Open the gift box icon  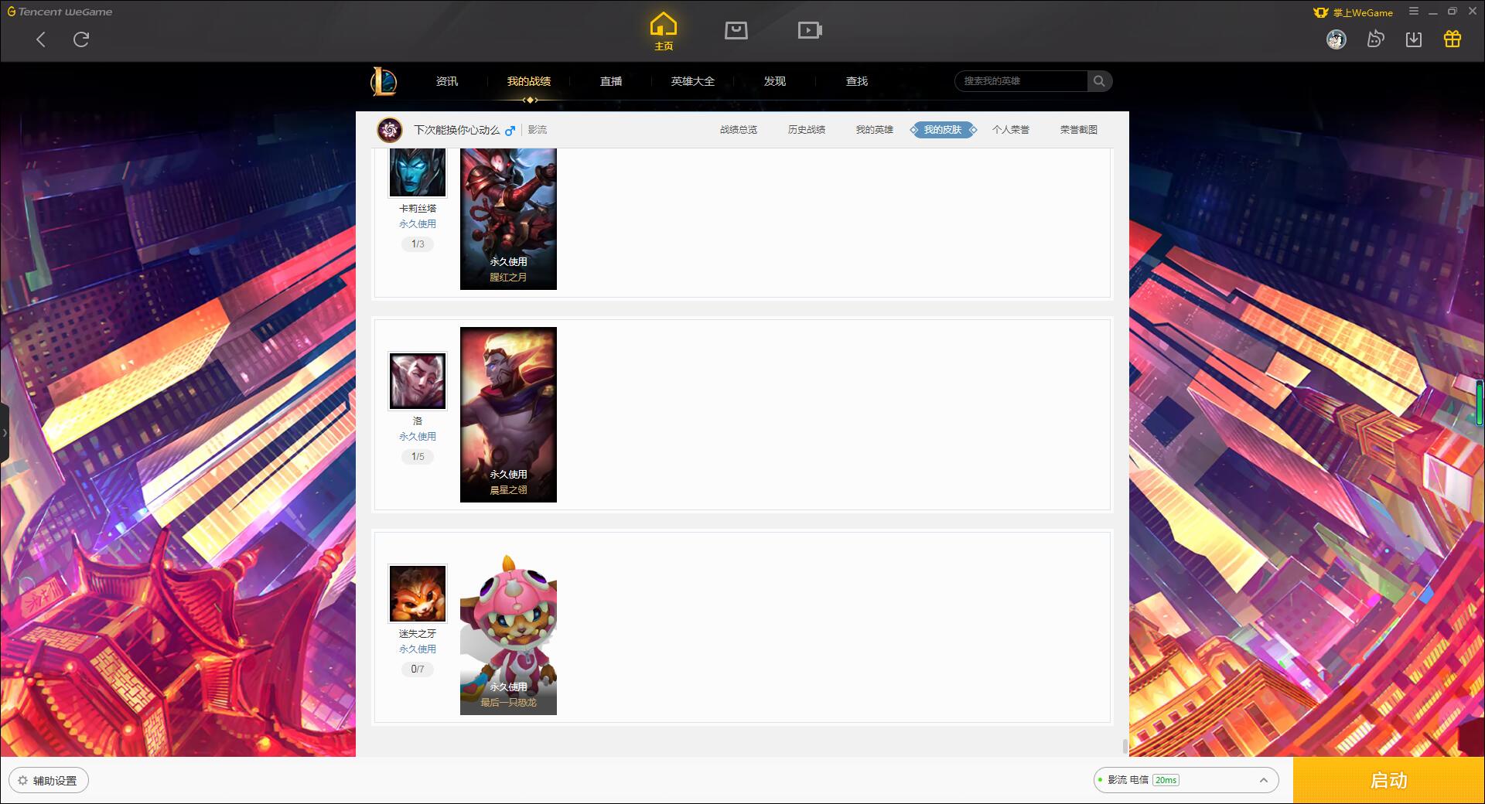1453,39
